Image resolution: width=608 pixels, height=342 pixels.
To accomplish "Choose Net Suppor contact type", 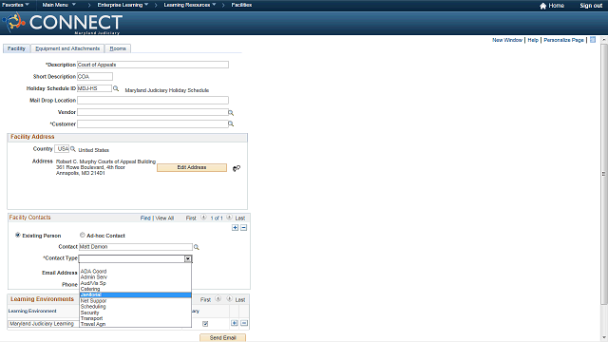I will [135, 300].
